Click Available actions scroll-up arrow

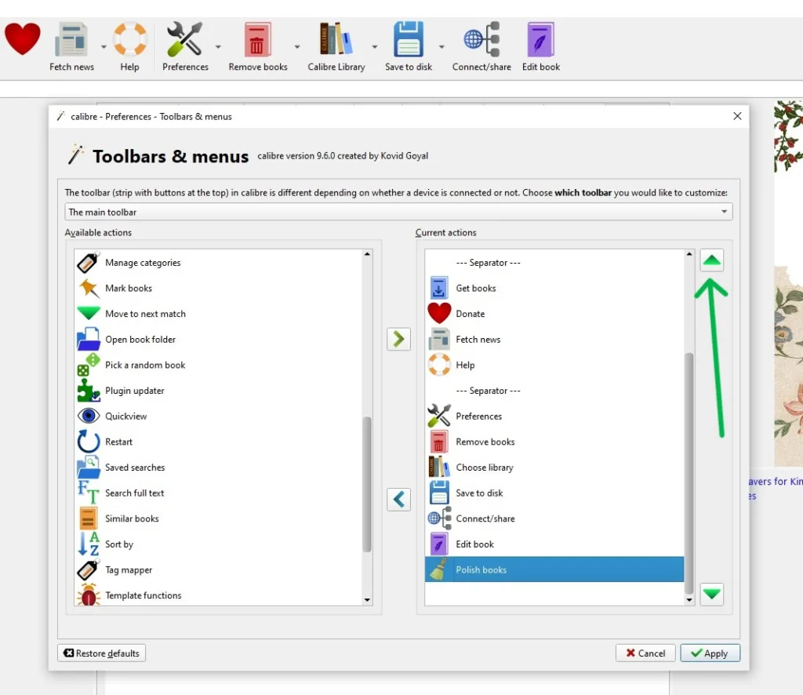coord(367,254)
